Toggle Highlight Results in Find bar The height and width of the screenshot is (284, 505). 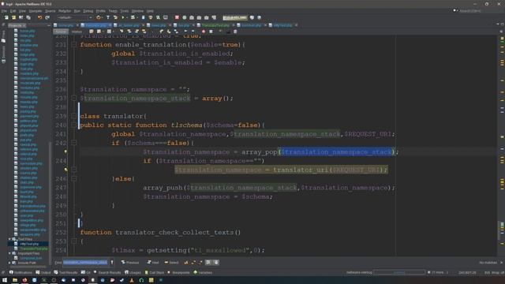208,263
